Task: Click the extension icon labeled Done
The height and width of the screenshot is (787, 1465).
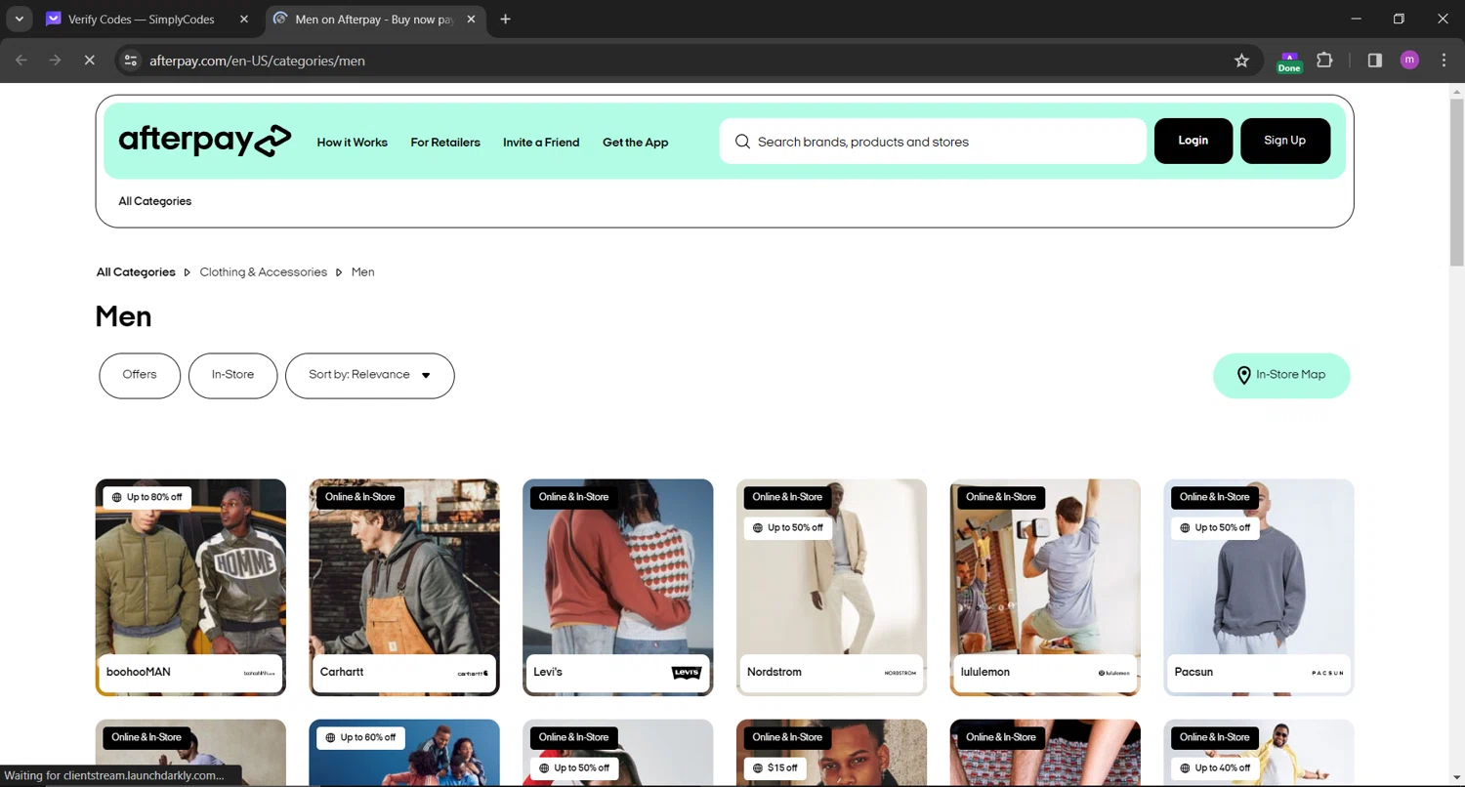Action: (x=1289, y=62)
